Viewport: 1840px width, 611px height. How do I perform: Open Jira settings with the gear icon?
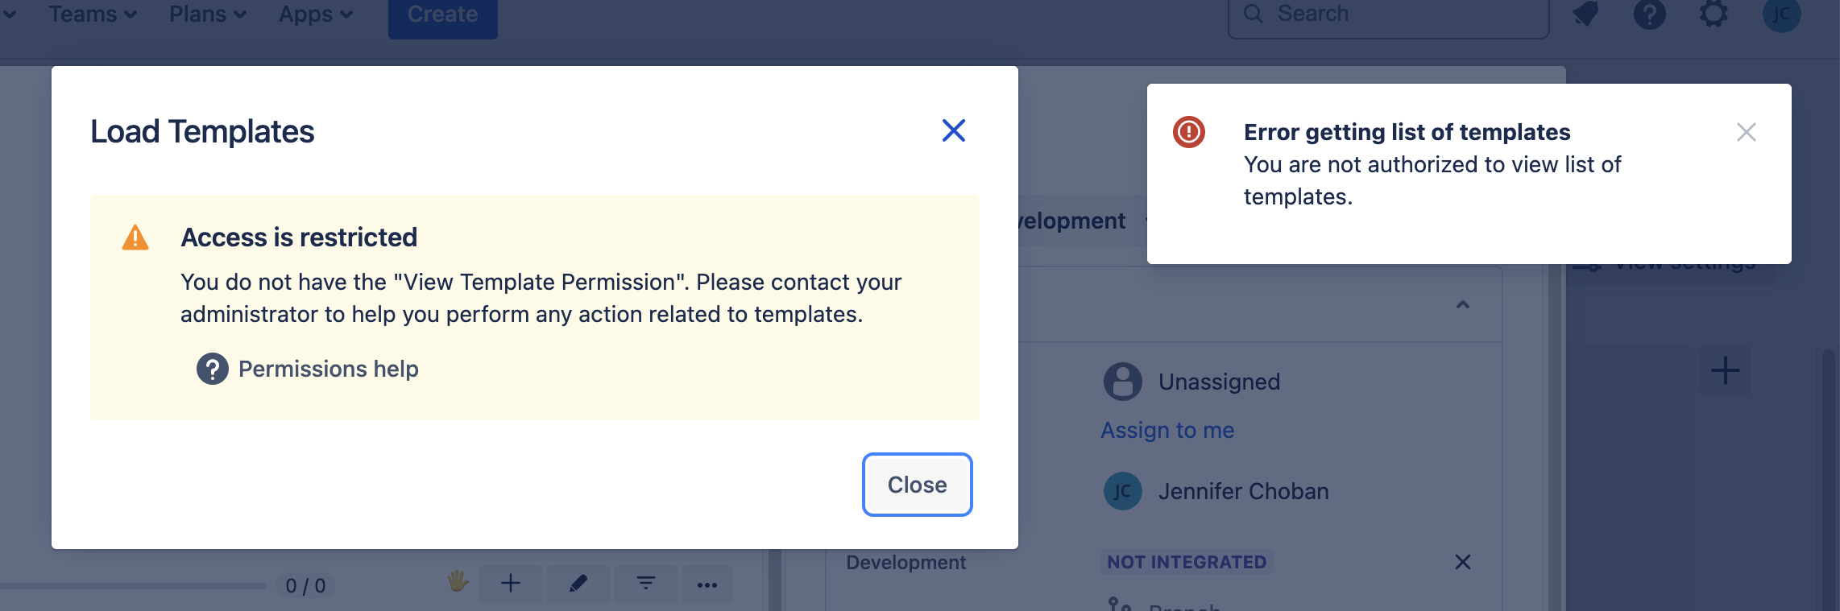coord(1714,14)
